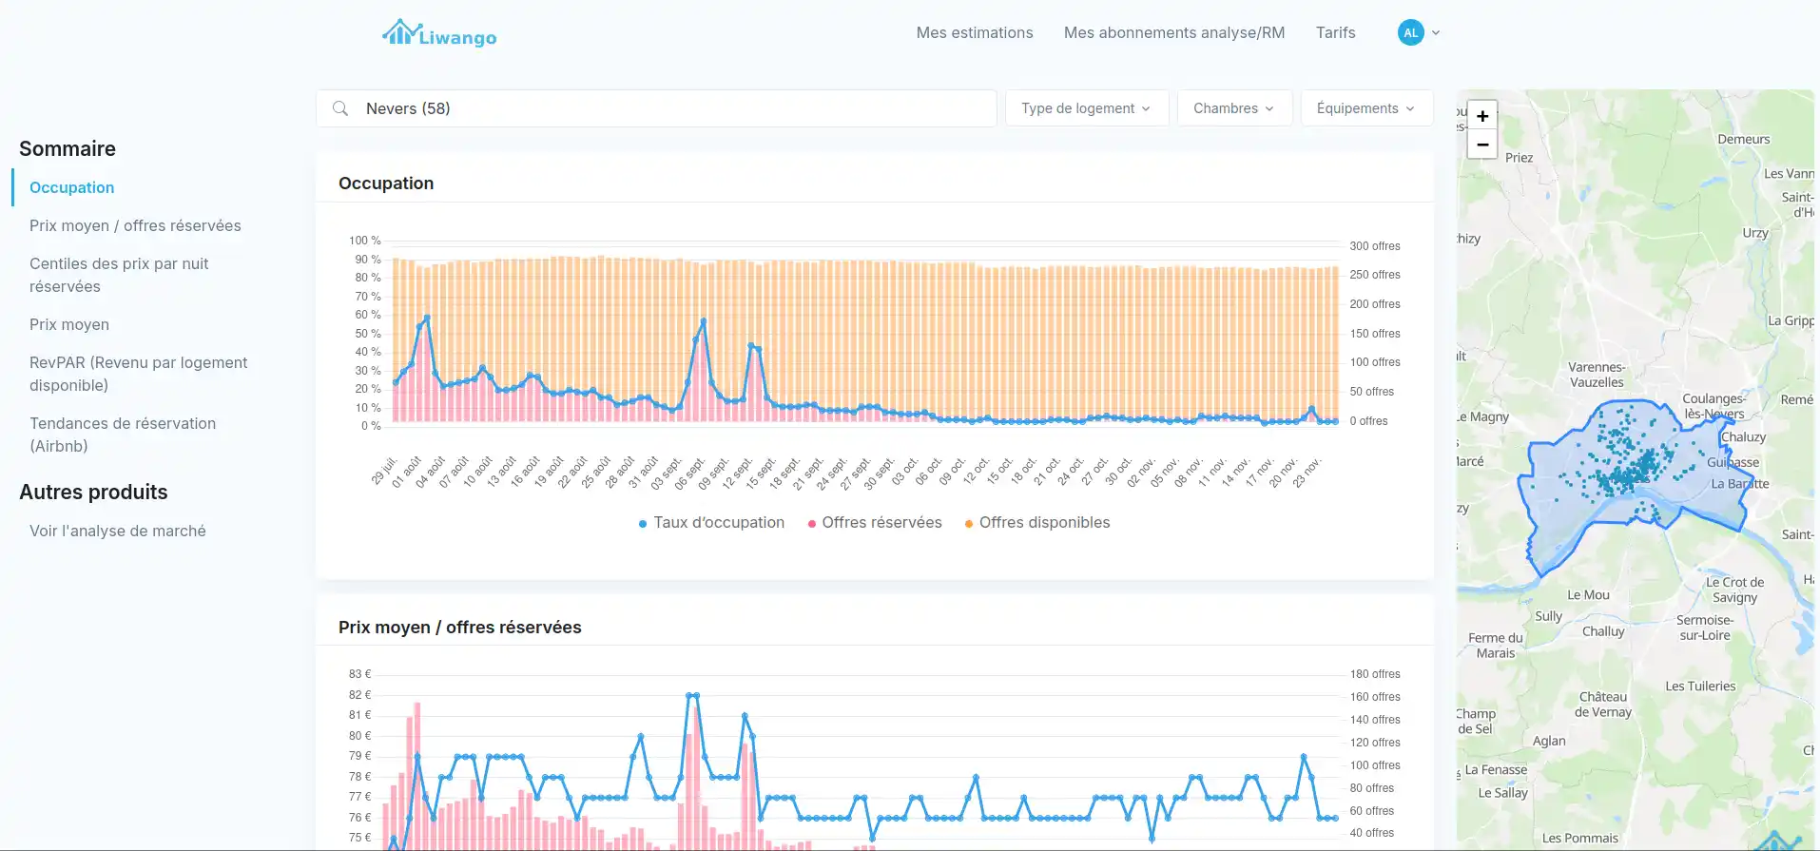Go to Mes abonnements analyse/RM
This screenshot has width=1820, height=851.
click(1173, 32)
